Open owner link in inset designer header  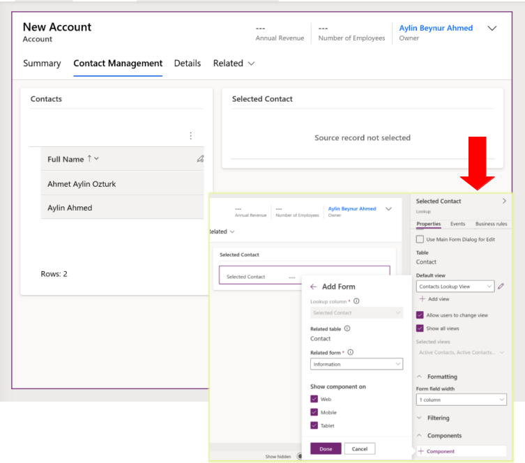pos(352,208)
